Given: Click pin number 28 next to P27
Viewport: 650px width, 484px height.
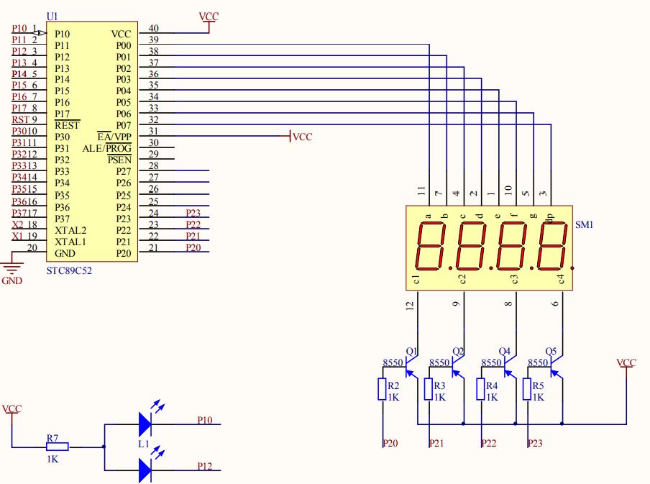Looking at the screenshot, I should coord(153,165).
